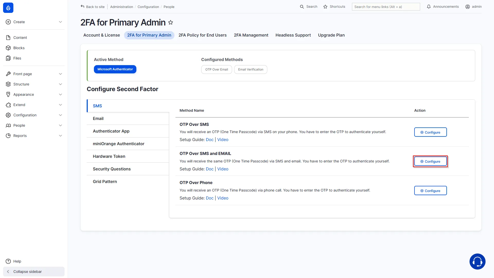Expand the Configuration chevron in sidebar

pyautogui.click(x=60, y=115)
